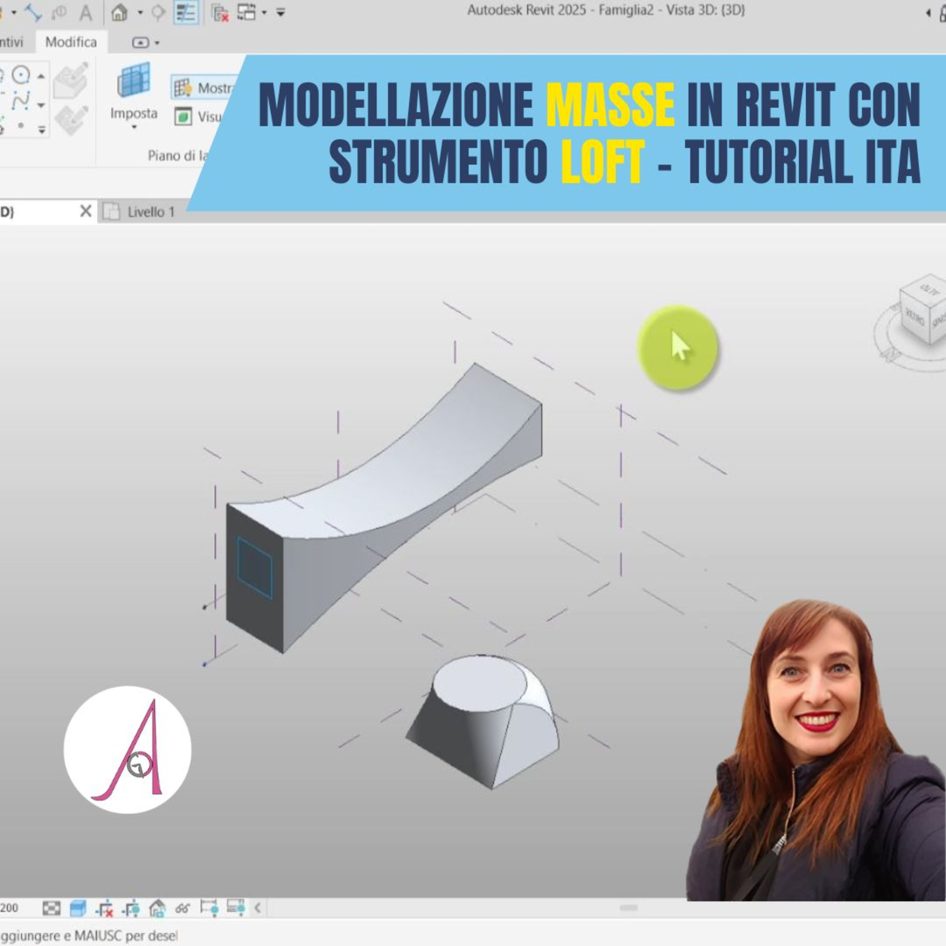The width and height of the screenshot is (946, 946).
Task: Toggle Thin Lines in the quick access toolbar
Action: pos(186,12)
